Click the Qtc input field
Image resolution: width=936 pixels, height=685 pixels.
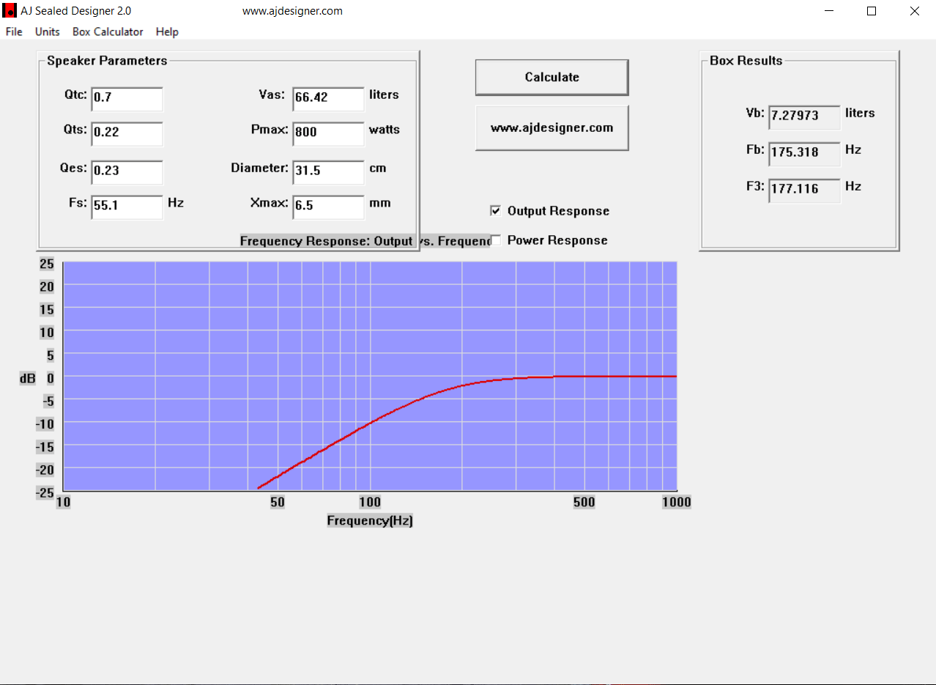pos(127,98)
